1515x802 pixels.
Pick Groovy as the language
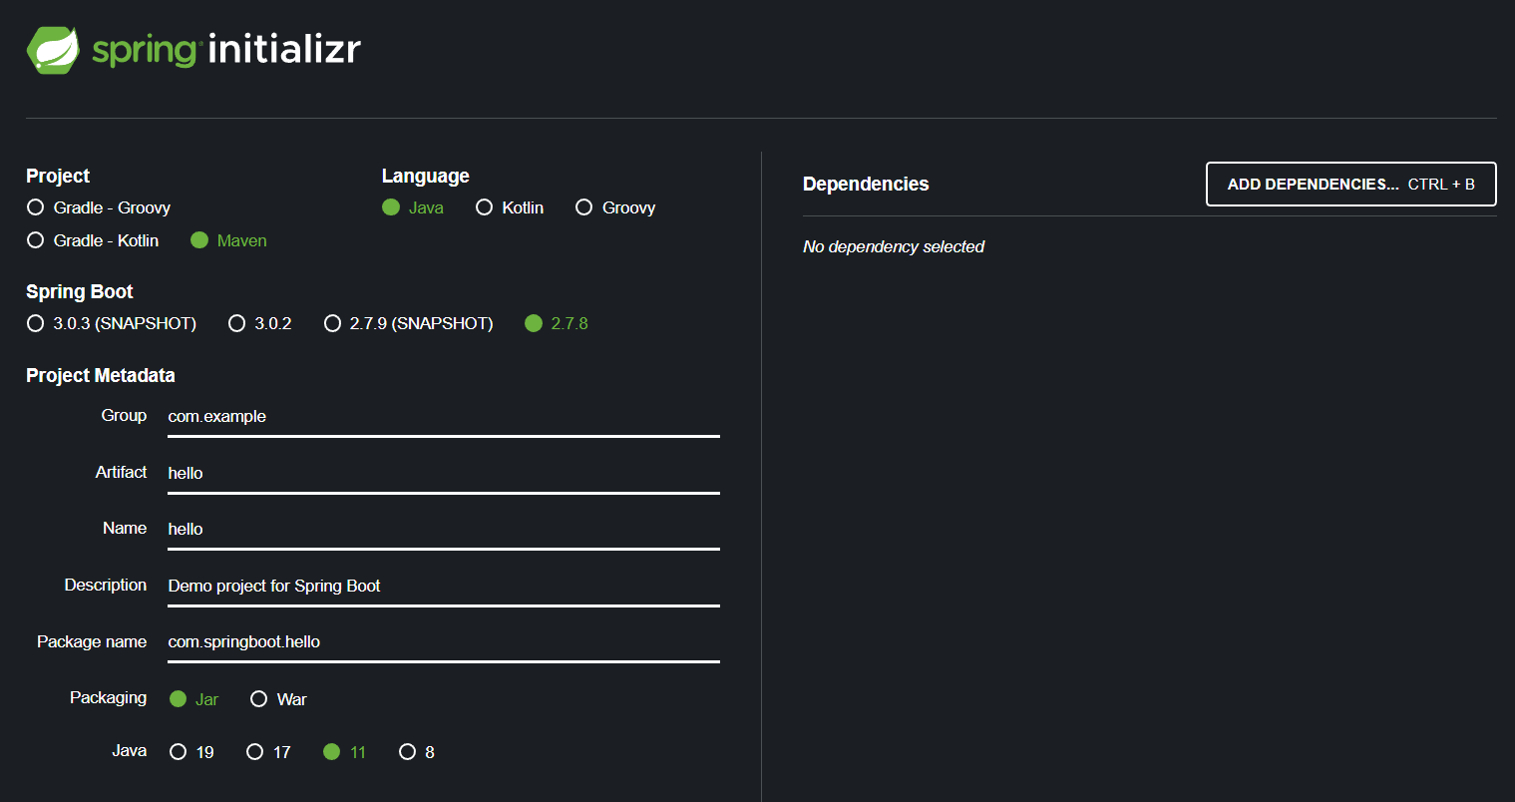tap(615, 207)
